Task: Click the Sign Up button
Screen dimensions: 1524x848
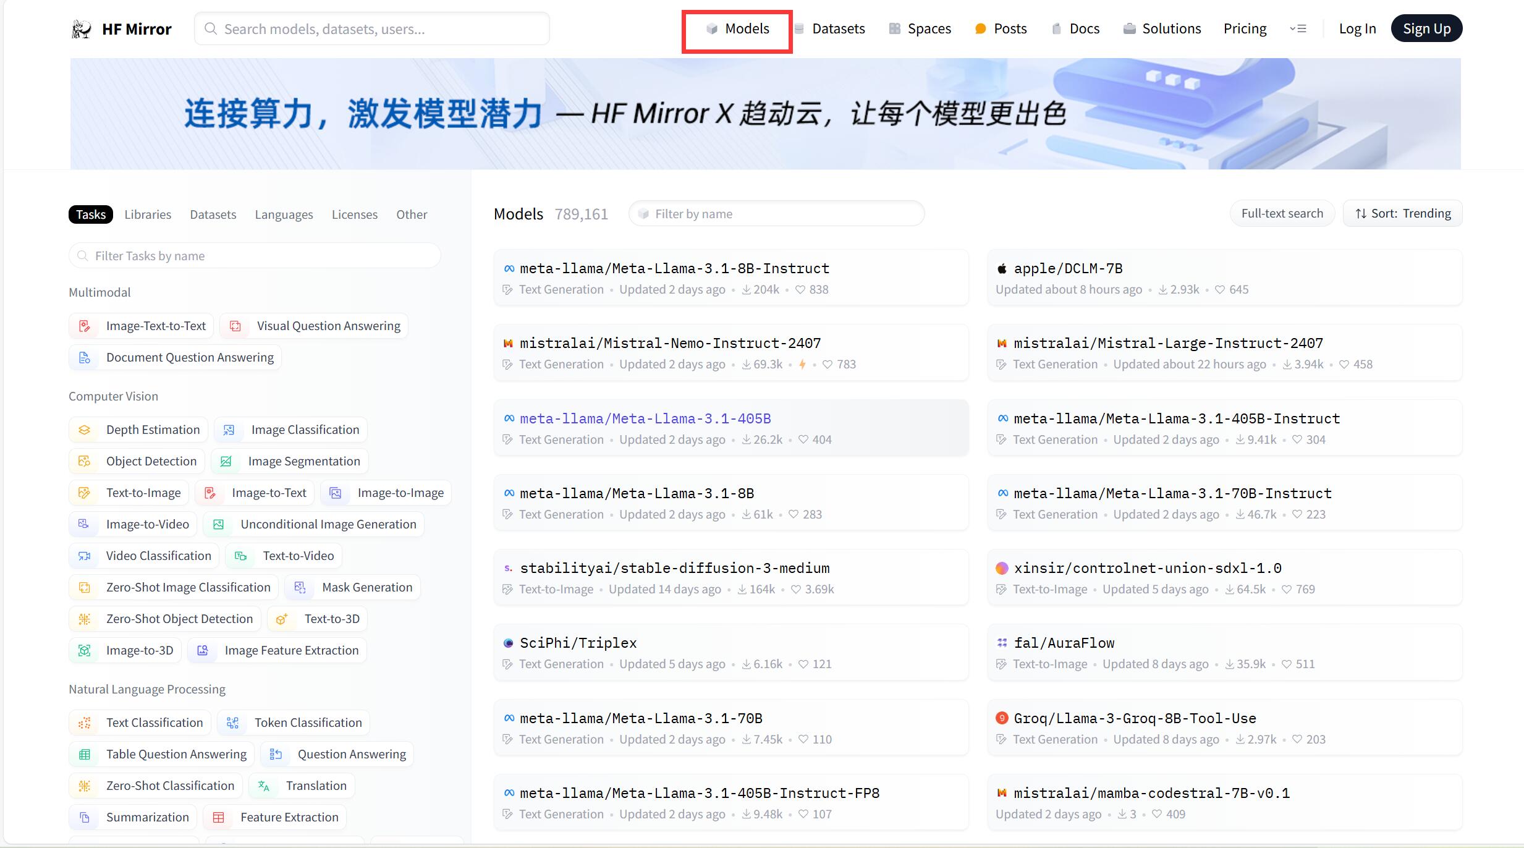Action: pos(1426,28)
